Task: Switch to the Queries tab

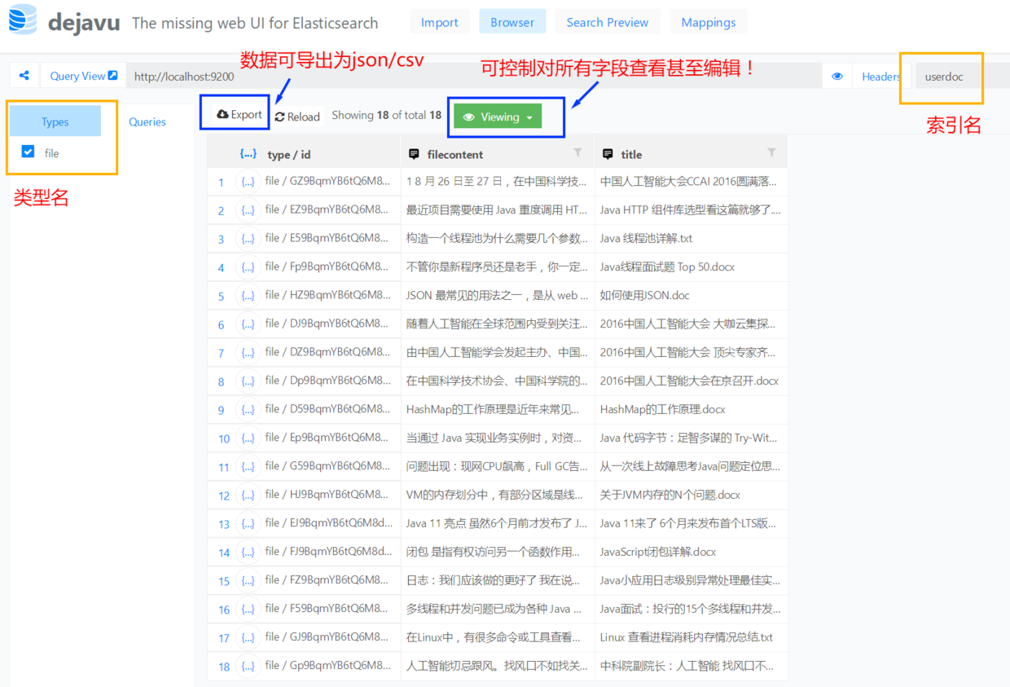Action: coord(147,121)
